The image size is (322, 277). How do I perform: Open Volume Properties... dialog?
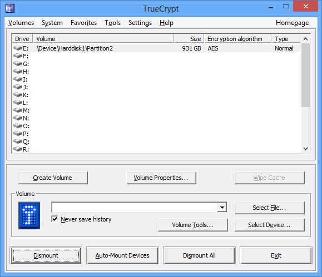click(161, 178)
